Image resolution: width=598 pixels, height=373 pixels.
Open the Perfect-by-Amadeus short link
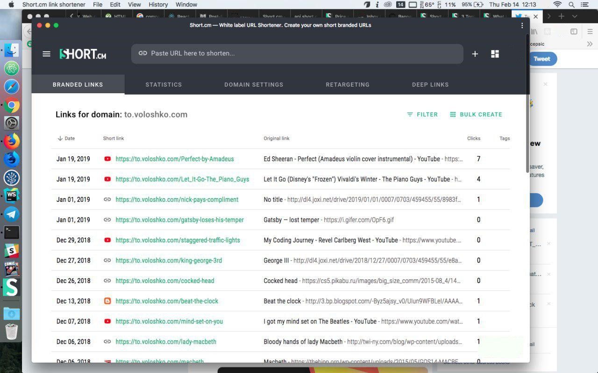point(175,159)
